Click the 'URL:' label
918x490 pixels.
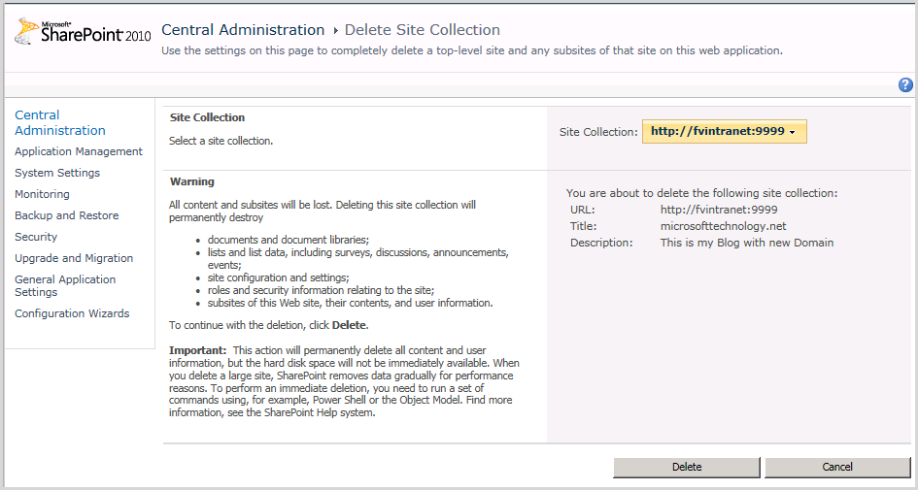pos(582,210)
